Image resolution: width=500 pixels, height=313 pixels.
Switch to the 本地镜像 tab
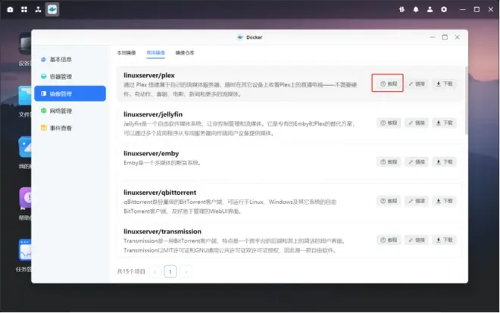pyautogui.click(x=127, y=52)
